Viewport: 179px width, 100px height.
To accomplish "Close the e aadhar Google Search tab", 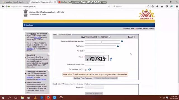I will point(27,2).
